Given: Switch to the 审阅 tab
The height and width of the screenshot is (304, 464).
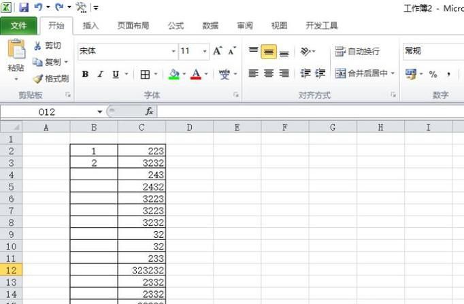Looking at the screenshot, I should click(x=245, y=26).
